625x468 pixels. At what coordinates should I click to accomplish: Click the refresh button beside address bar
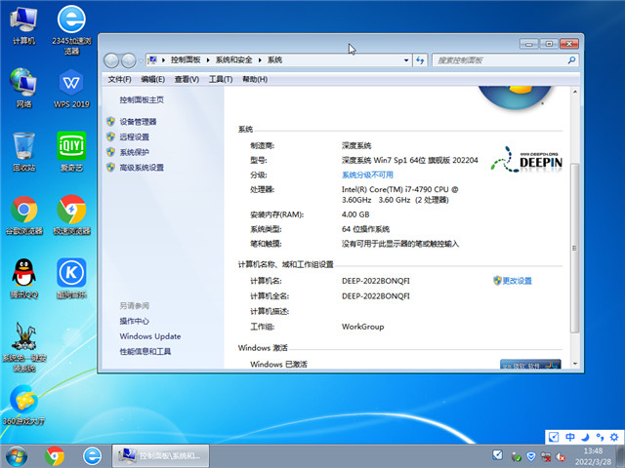point(420,60)
